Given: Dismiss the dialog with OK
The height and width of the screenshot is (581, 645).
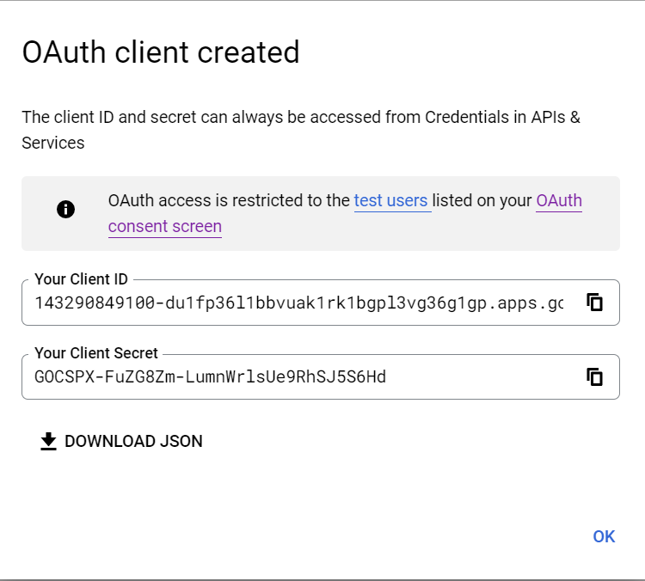Looking at the screenshot, I should coord(604,536).
